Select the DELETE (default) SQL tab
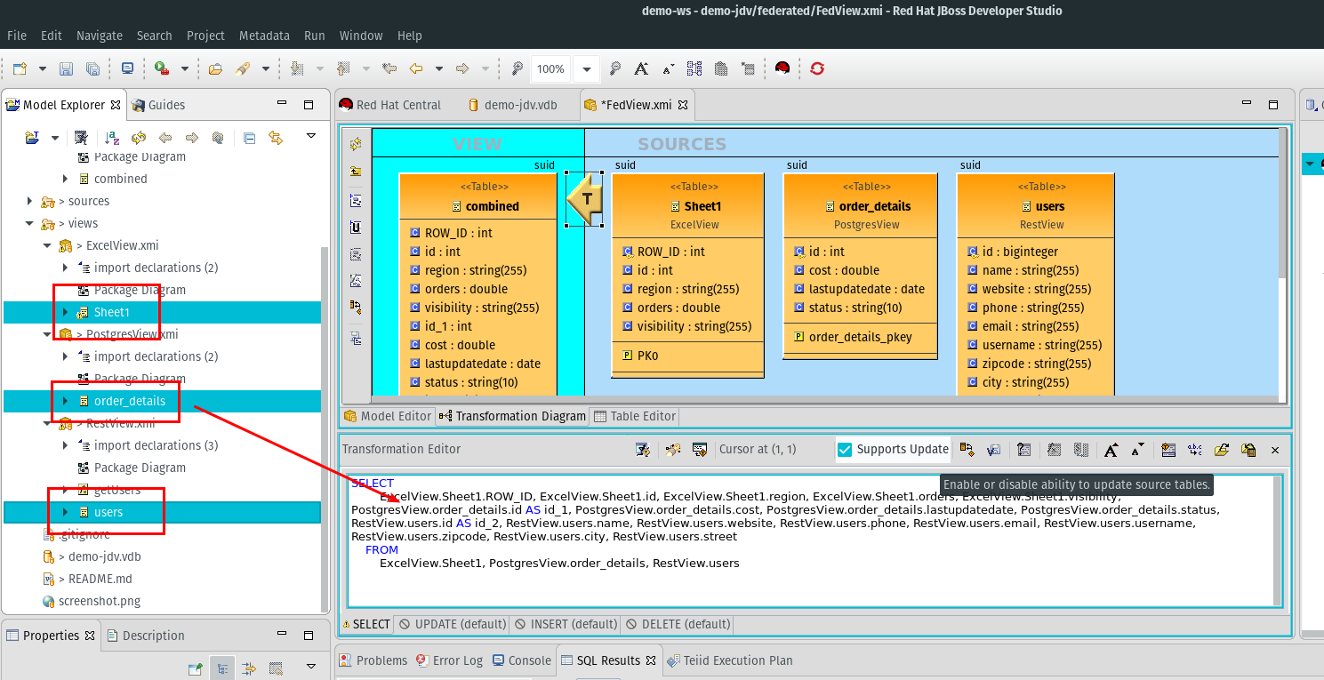The image size is (1324, 680). click(678, 624)
